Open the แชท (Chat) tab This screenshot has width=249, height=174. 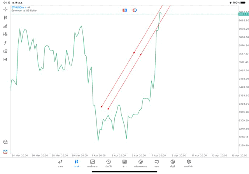tap(156, 163)
